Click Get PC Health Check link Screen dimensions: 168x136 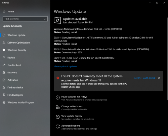click(x=144, y=78)
